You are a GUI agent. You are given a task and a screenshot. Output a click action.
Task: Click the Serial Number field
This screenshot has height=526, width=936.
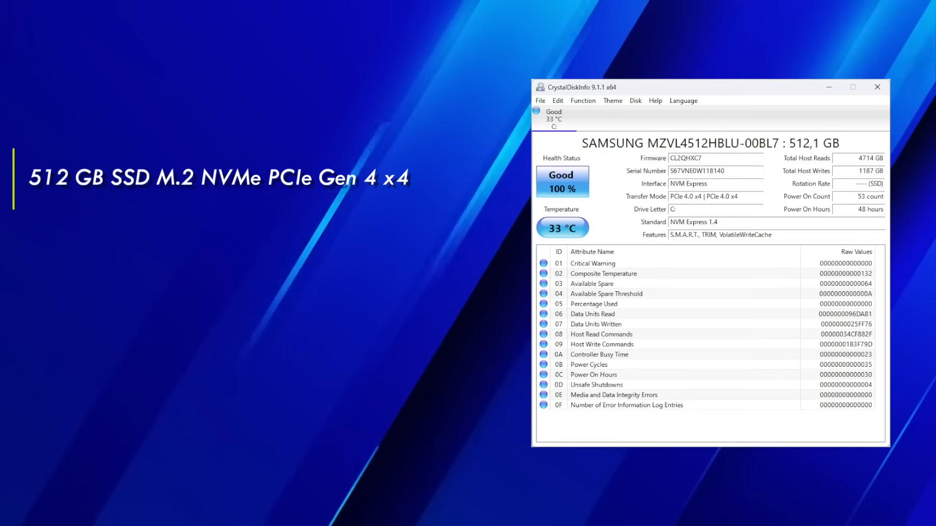pos(715,171)
